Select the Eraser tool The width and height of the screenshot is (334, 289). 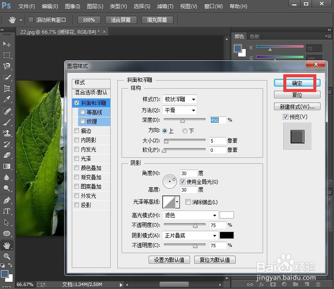pyautogui.click(x=7, y=156)
